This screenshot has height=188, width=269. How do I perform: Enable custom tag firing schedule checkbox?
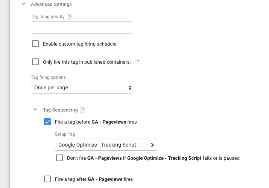click(35, 44)
